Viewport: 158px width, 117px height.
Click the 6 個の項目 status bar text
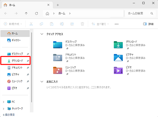tap(9, 115)
